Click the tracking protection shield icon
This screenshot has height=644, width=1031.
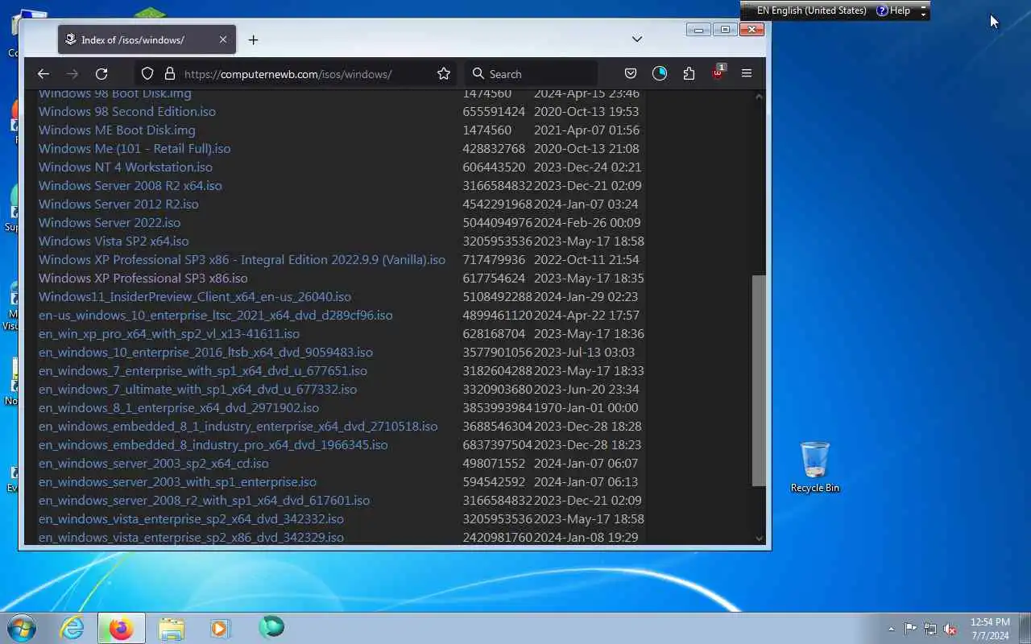click(147, 74)
